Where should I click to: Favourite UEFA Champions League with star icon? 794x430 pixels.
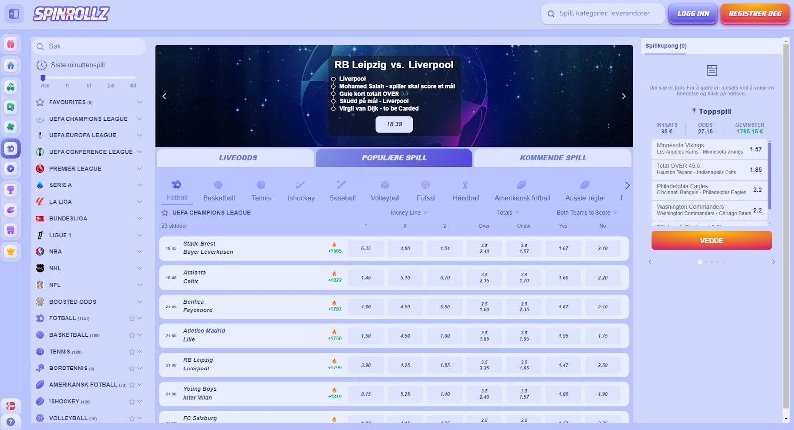pyautogui.click(x=165, y=213)
